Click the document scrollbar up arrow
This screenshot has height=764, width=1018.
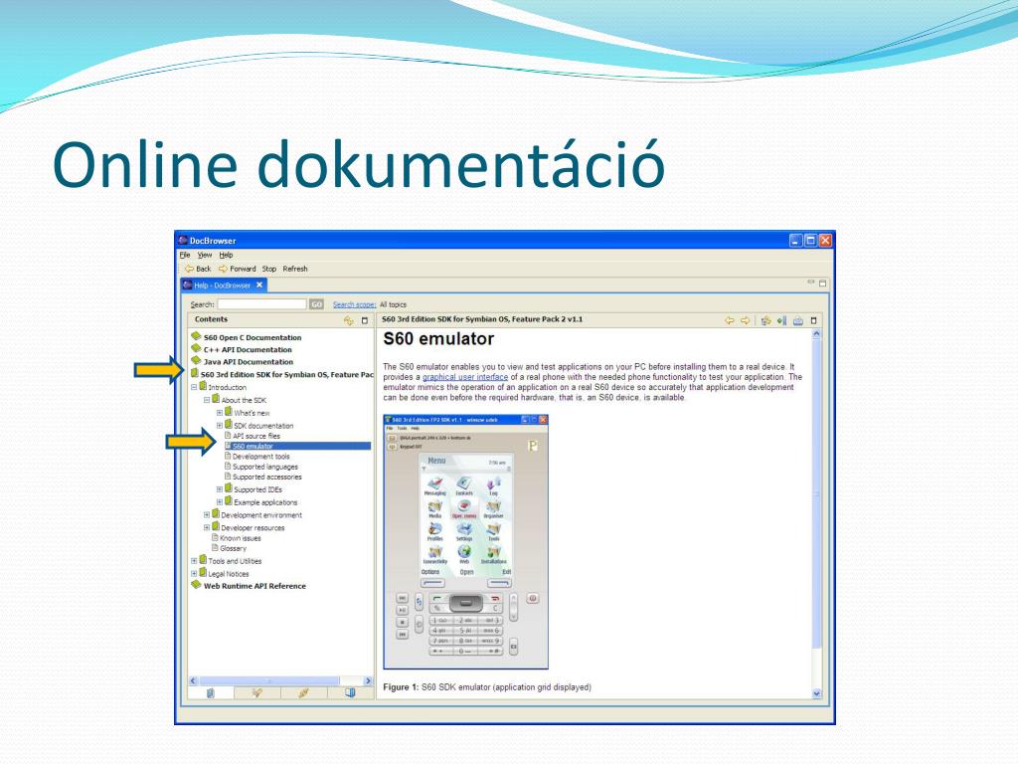[817, 334]
